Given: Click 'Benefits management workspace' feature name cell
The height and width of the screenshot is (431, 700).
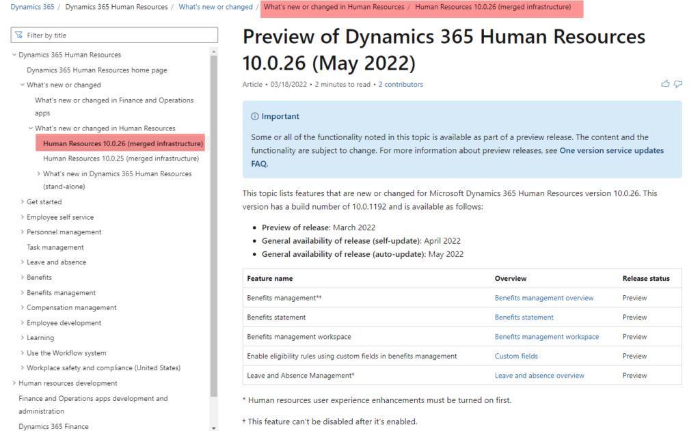Looking at the screenshot, I should [x=299, y=337].
